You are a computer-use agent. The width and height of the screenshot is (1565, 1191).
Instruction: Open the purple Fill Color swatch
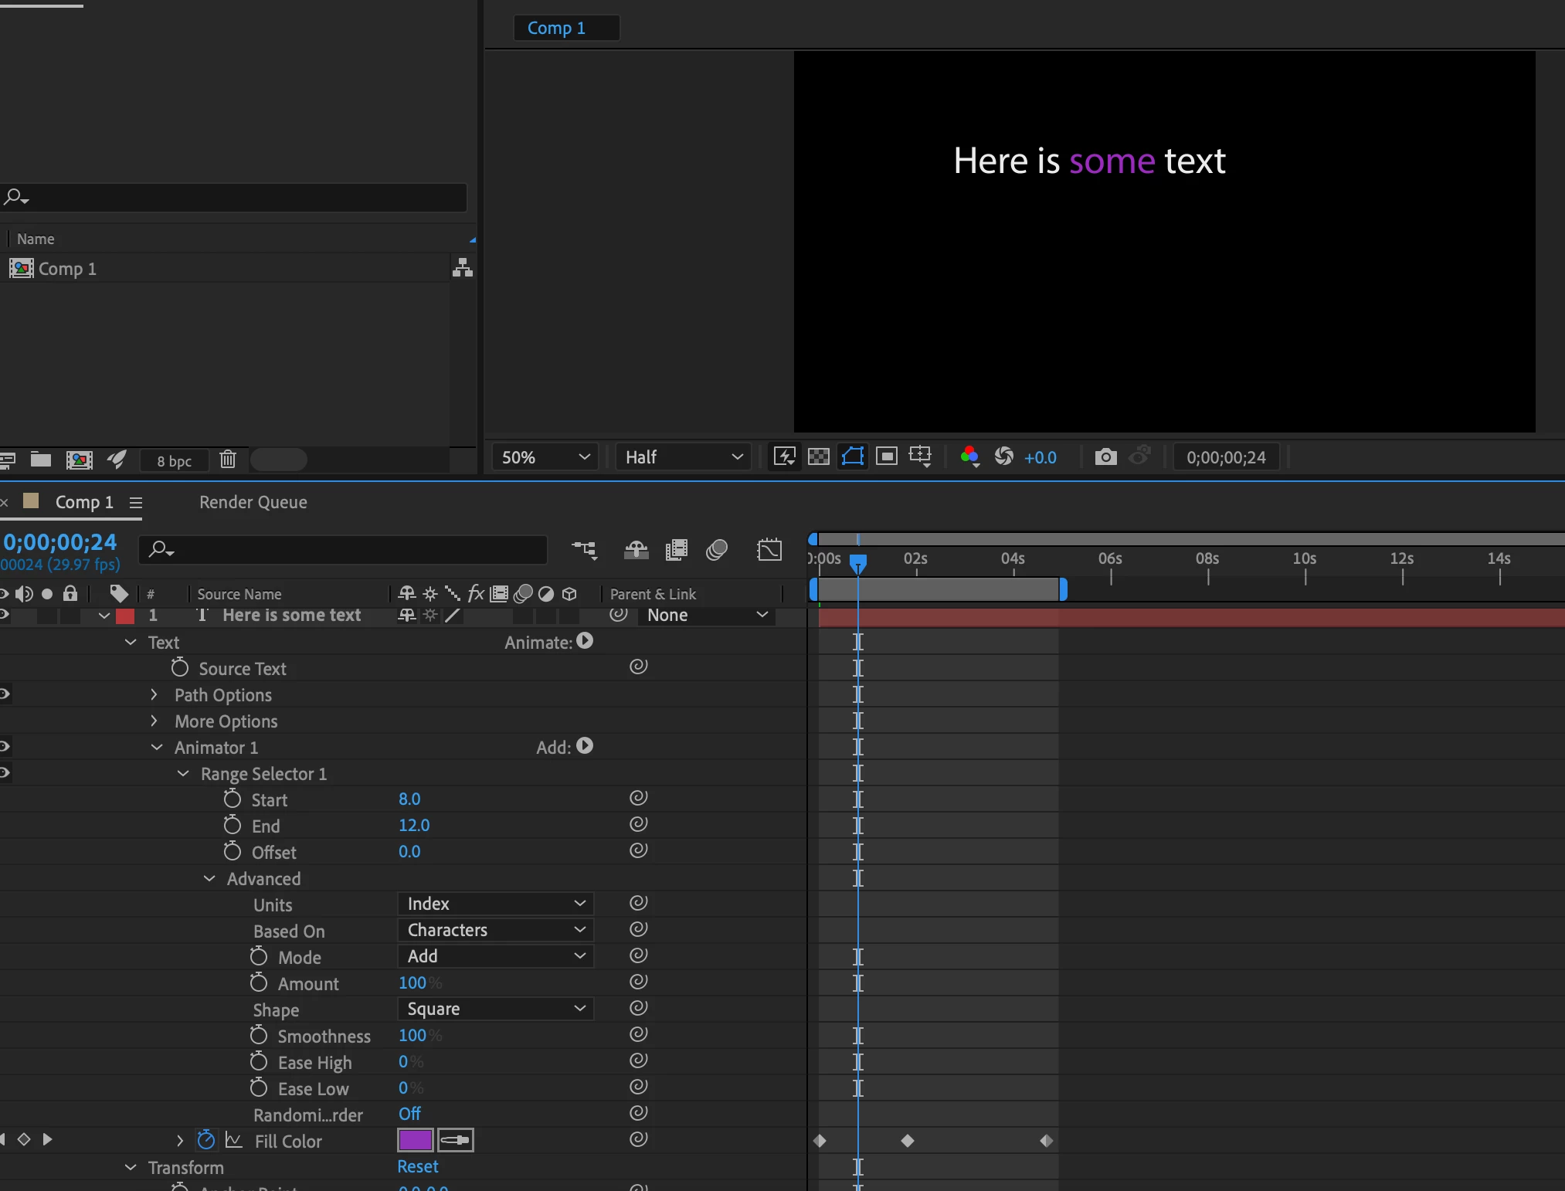pos(415,1140)
